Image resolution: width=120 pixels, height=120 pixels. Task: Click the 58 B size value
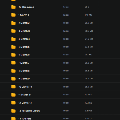click(x=87, y=7)
